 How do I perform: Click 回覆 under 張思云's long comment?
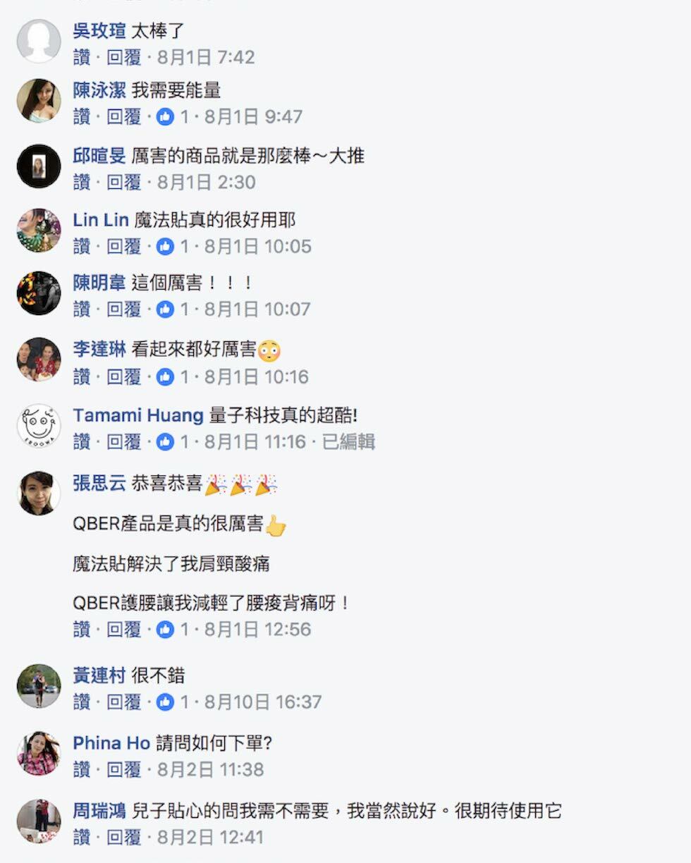click(124, 629)
